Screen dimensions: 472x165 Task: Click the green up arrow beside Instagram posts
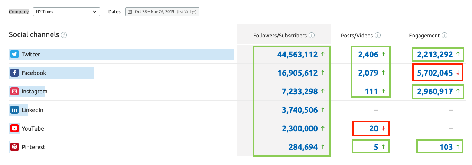tap(383, 92)
